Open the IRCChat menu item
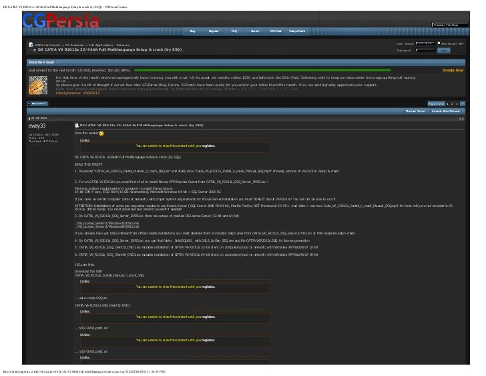The width and height of the screenshot is (486, 376). (x=276, y=31)
